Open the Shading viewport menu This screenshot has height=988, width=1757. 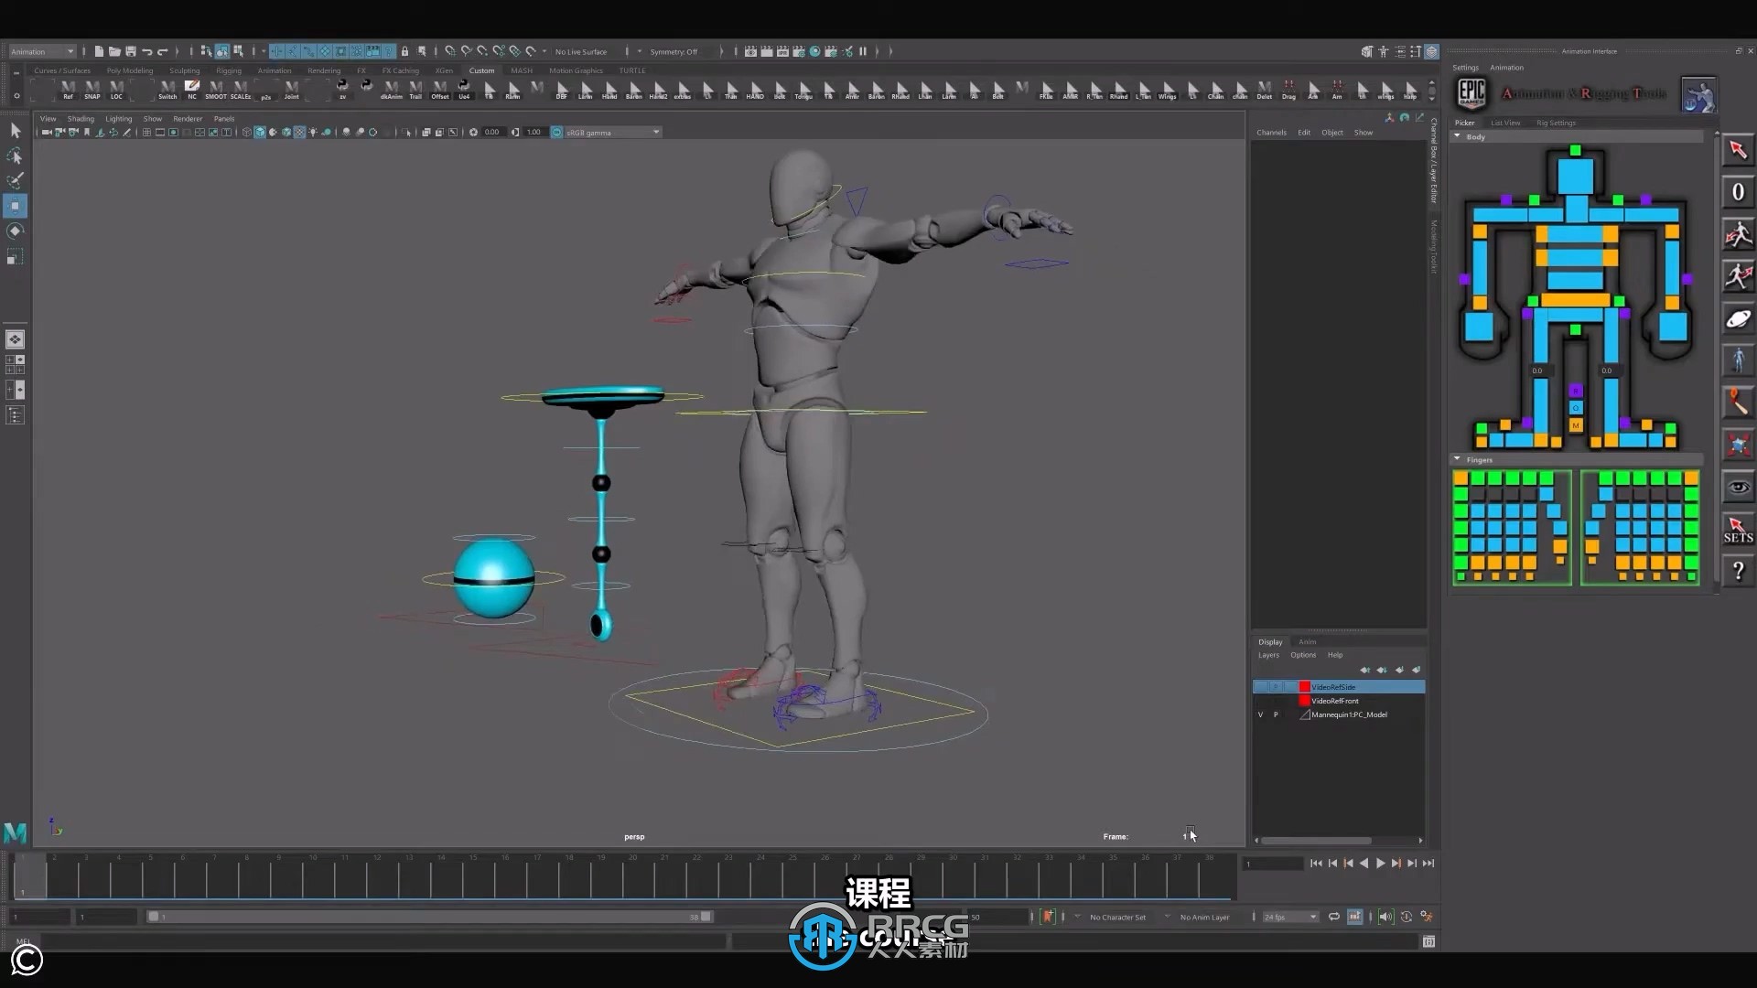(81, 119)
